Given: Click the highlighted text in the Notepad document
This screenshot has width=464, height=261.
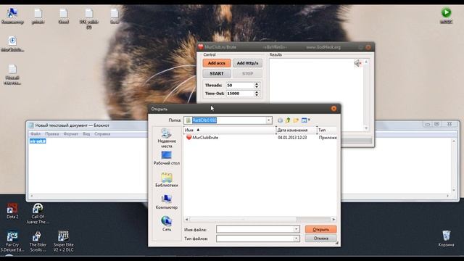Looking at the screenshot, I should [x=38, y=141].
